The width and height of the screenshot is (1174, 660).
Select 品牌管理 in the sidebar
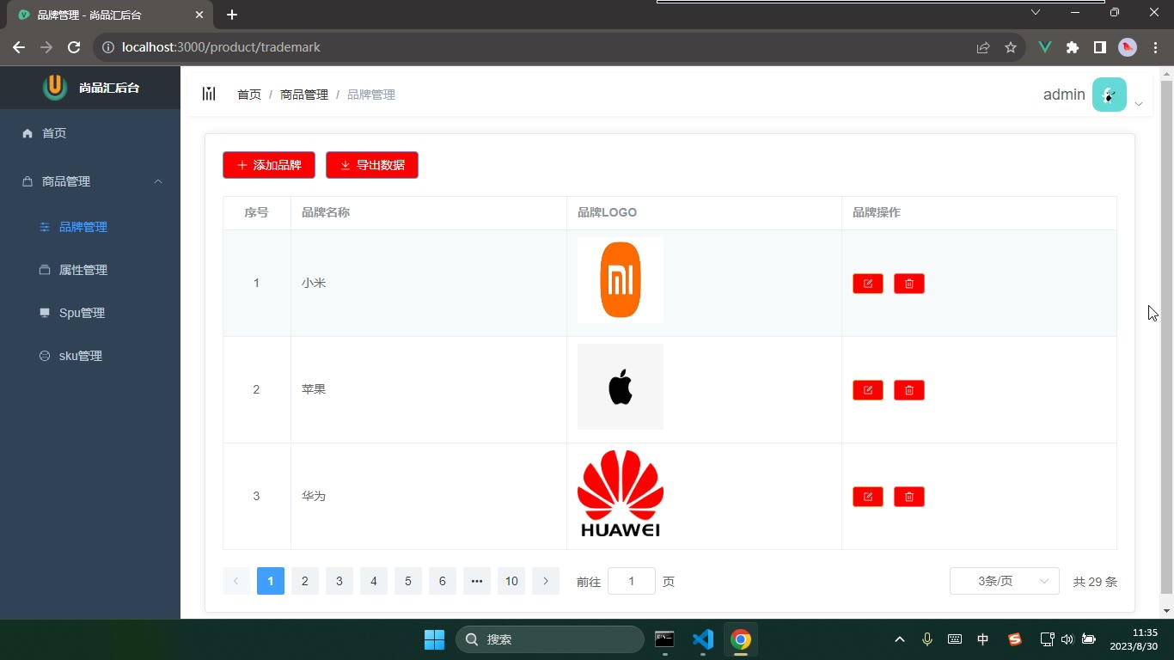tap(90, 227)
